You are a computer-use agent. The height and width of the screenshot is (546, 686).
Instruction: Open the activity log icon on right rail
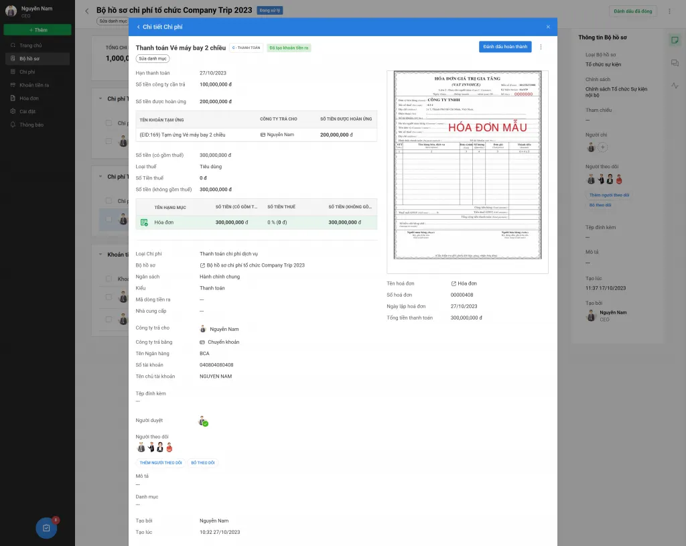675,86
